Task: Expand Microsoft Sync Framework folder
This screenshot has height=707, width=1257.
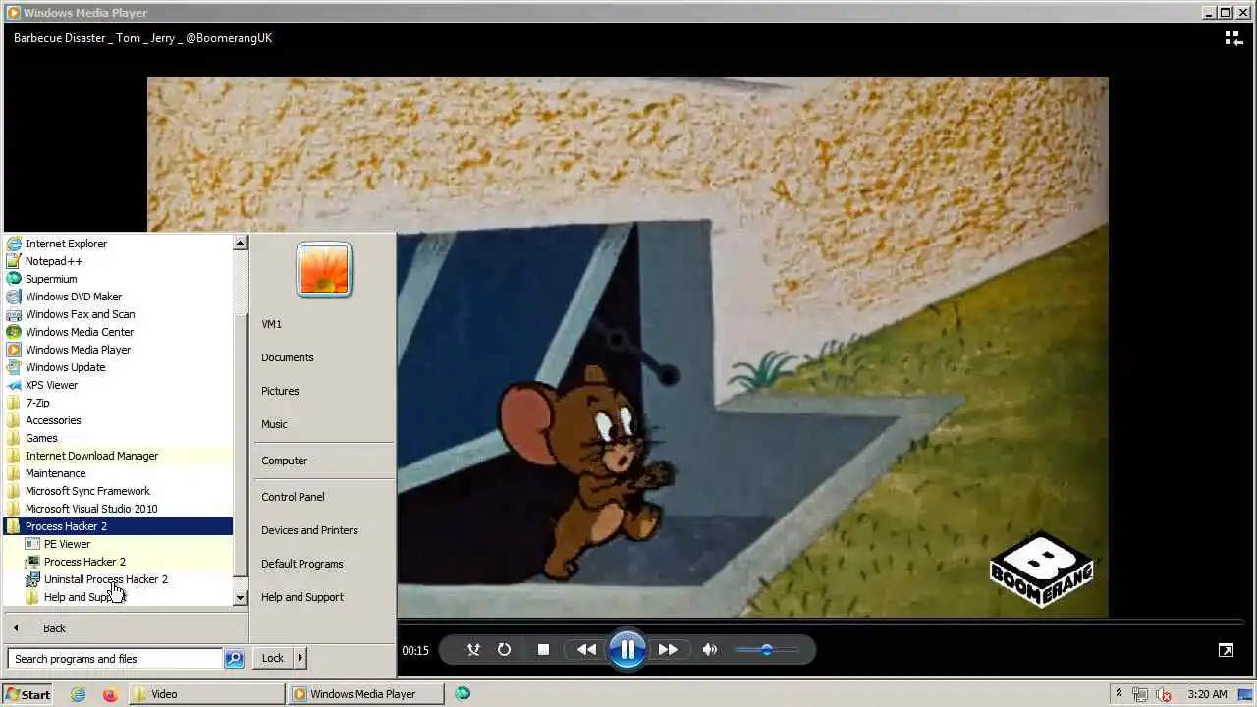Action: (x=119, y=491)
